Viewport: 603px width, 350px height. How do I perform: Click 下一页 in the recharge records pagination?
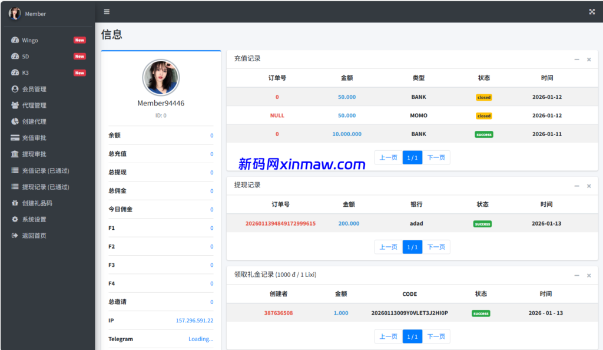(x=436, y=157)
